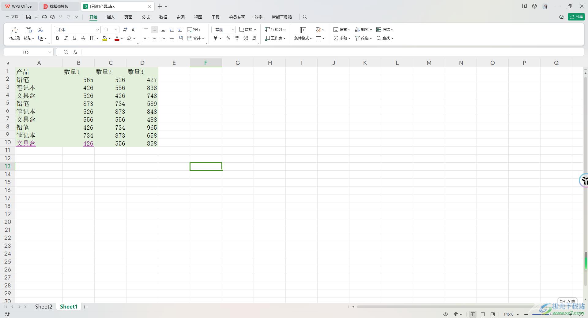Switch to the Sheet2 worksheet tab
The width and height of the screenshot is (588, 318).
[43, 307]
